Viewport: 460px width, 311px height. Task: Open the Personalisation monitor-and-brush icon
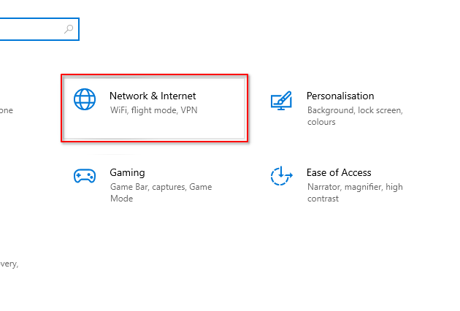[x=281, y=101]
